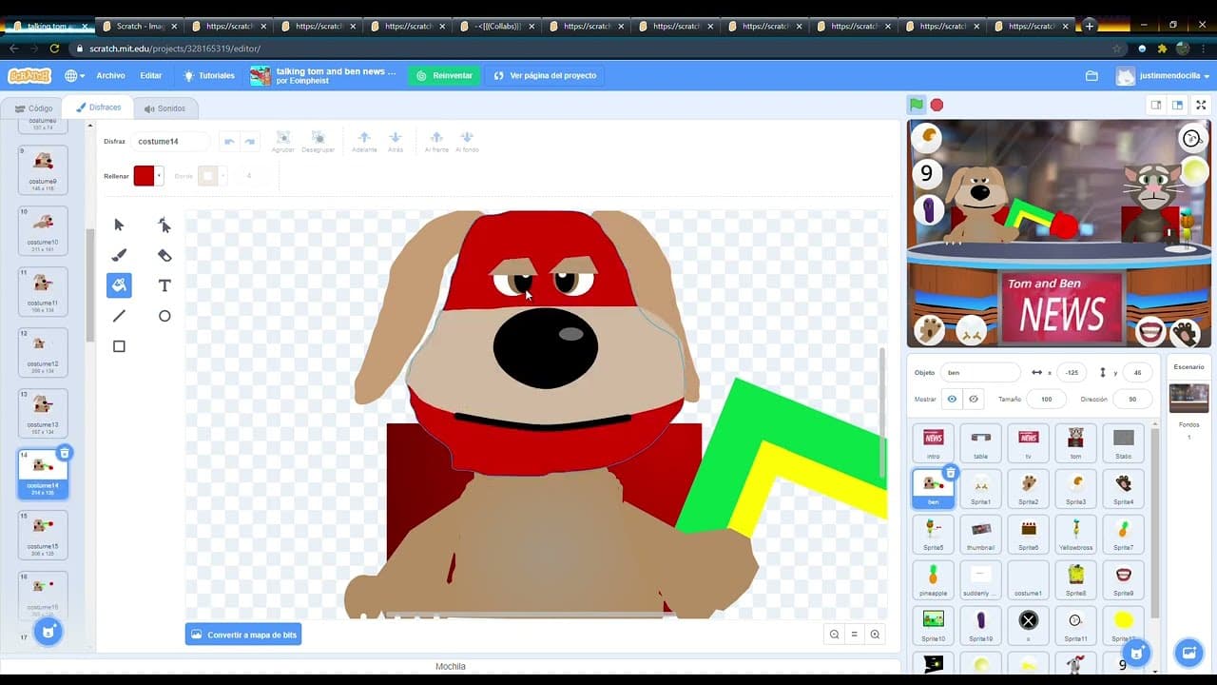Open the Mochila backpack bar
The image size is (1217, 685).
[x=451, y=666]
